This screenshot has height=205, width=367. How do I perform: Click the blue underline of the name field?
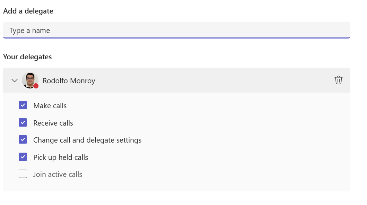click(x=176, y=37)
